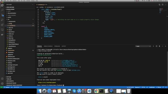
Task: Open the Manage gear icon
Action: coord(2,84)
